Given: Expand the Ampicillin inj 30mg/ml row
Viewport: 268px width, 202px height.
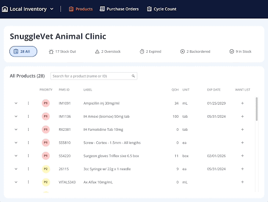Looking at the screenshot, I should 16,103.
